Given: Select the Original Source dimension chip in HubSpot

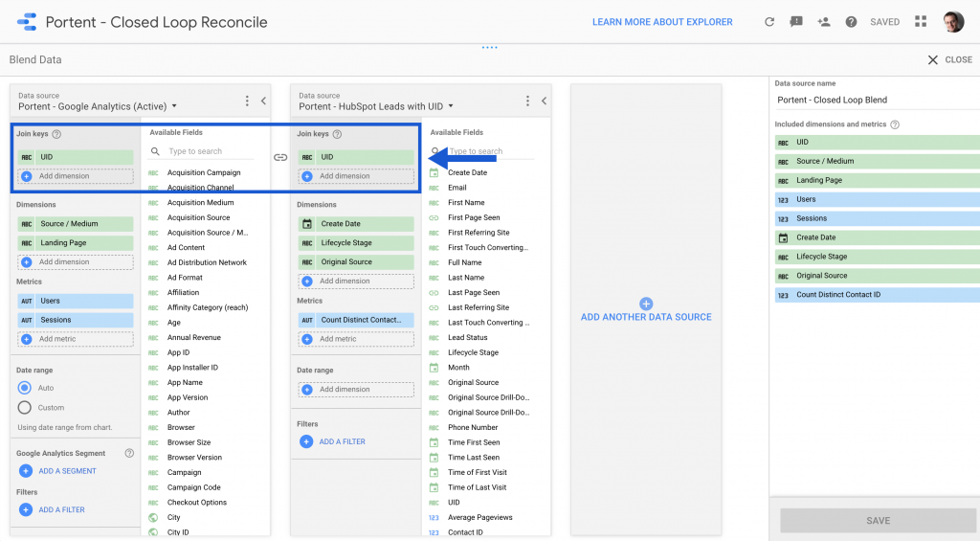Looking at the screenshot, I should coord(356,262).
